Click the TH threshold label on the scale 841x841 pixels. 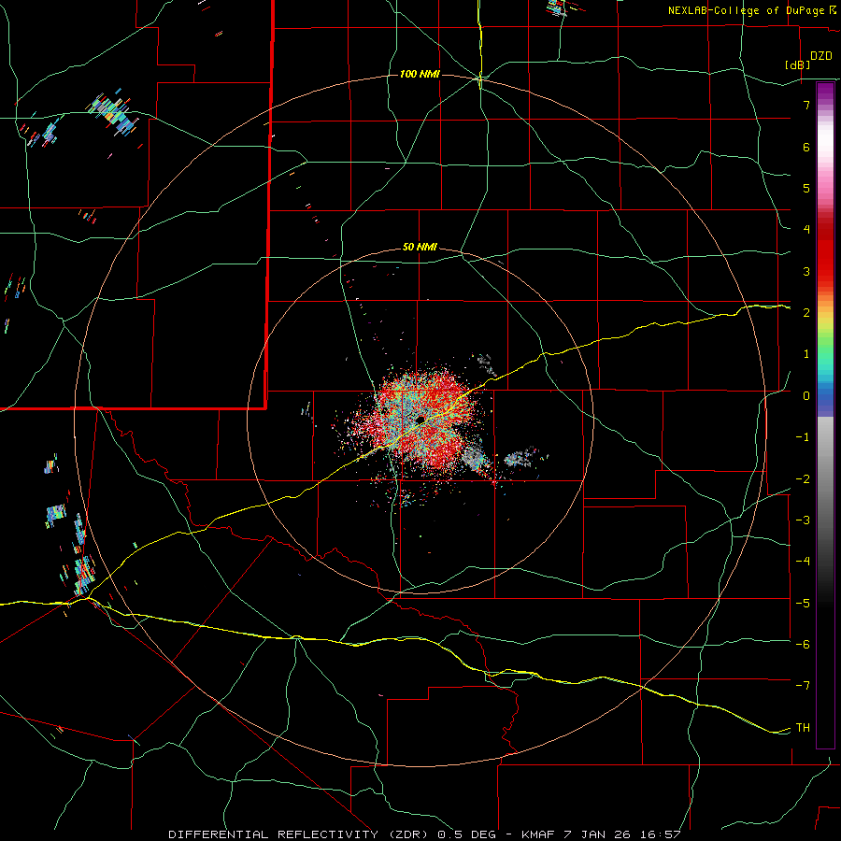tap(803, 728)
